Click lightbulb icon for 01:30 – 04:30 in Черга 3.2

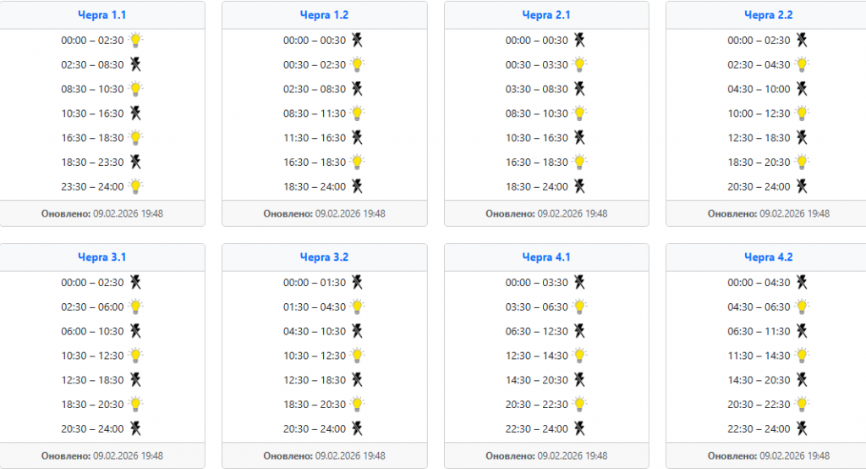358,306
